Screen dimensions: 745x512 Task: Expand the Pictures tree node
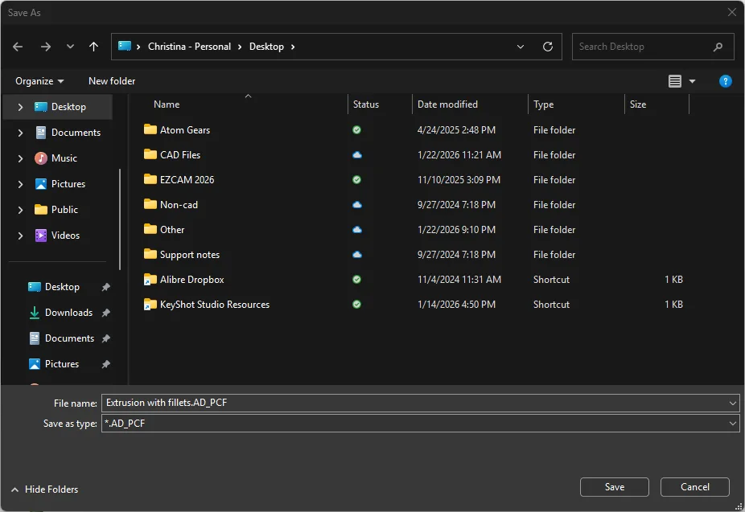[x=20, y=184]
